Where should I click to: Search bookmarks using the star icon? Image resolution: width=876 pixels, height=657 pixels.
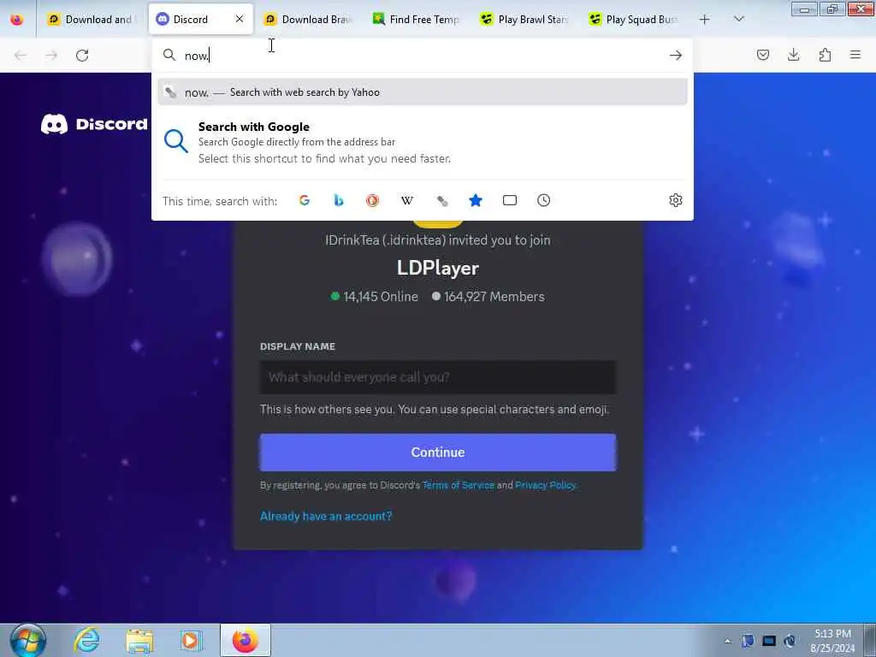point(476,200)
